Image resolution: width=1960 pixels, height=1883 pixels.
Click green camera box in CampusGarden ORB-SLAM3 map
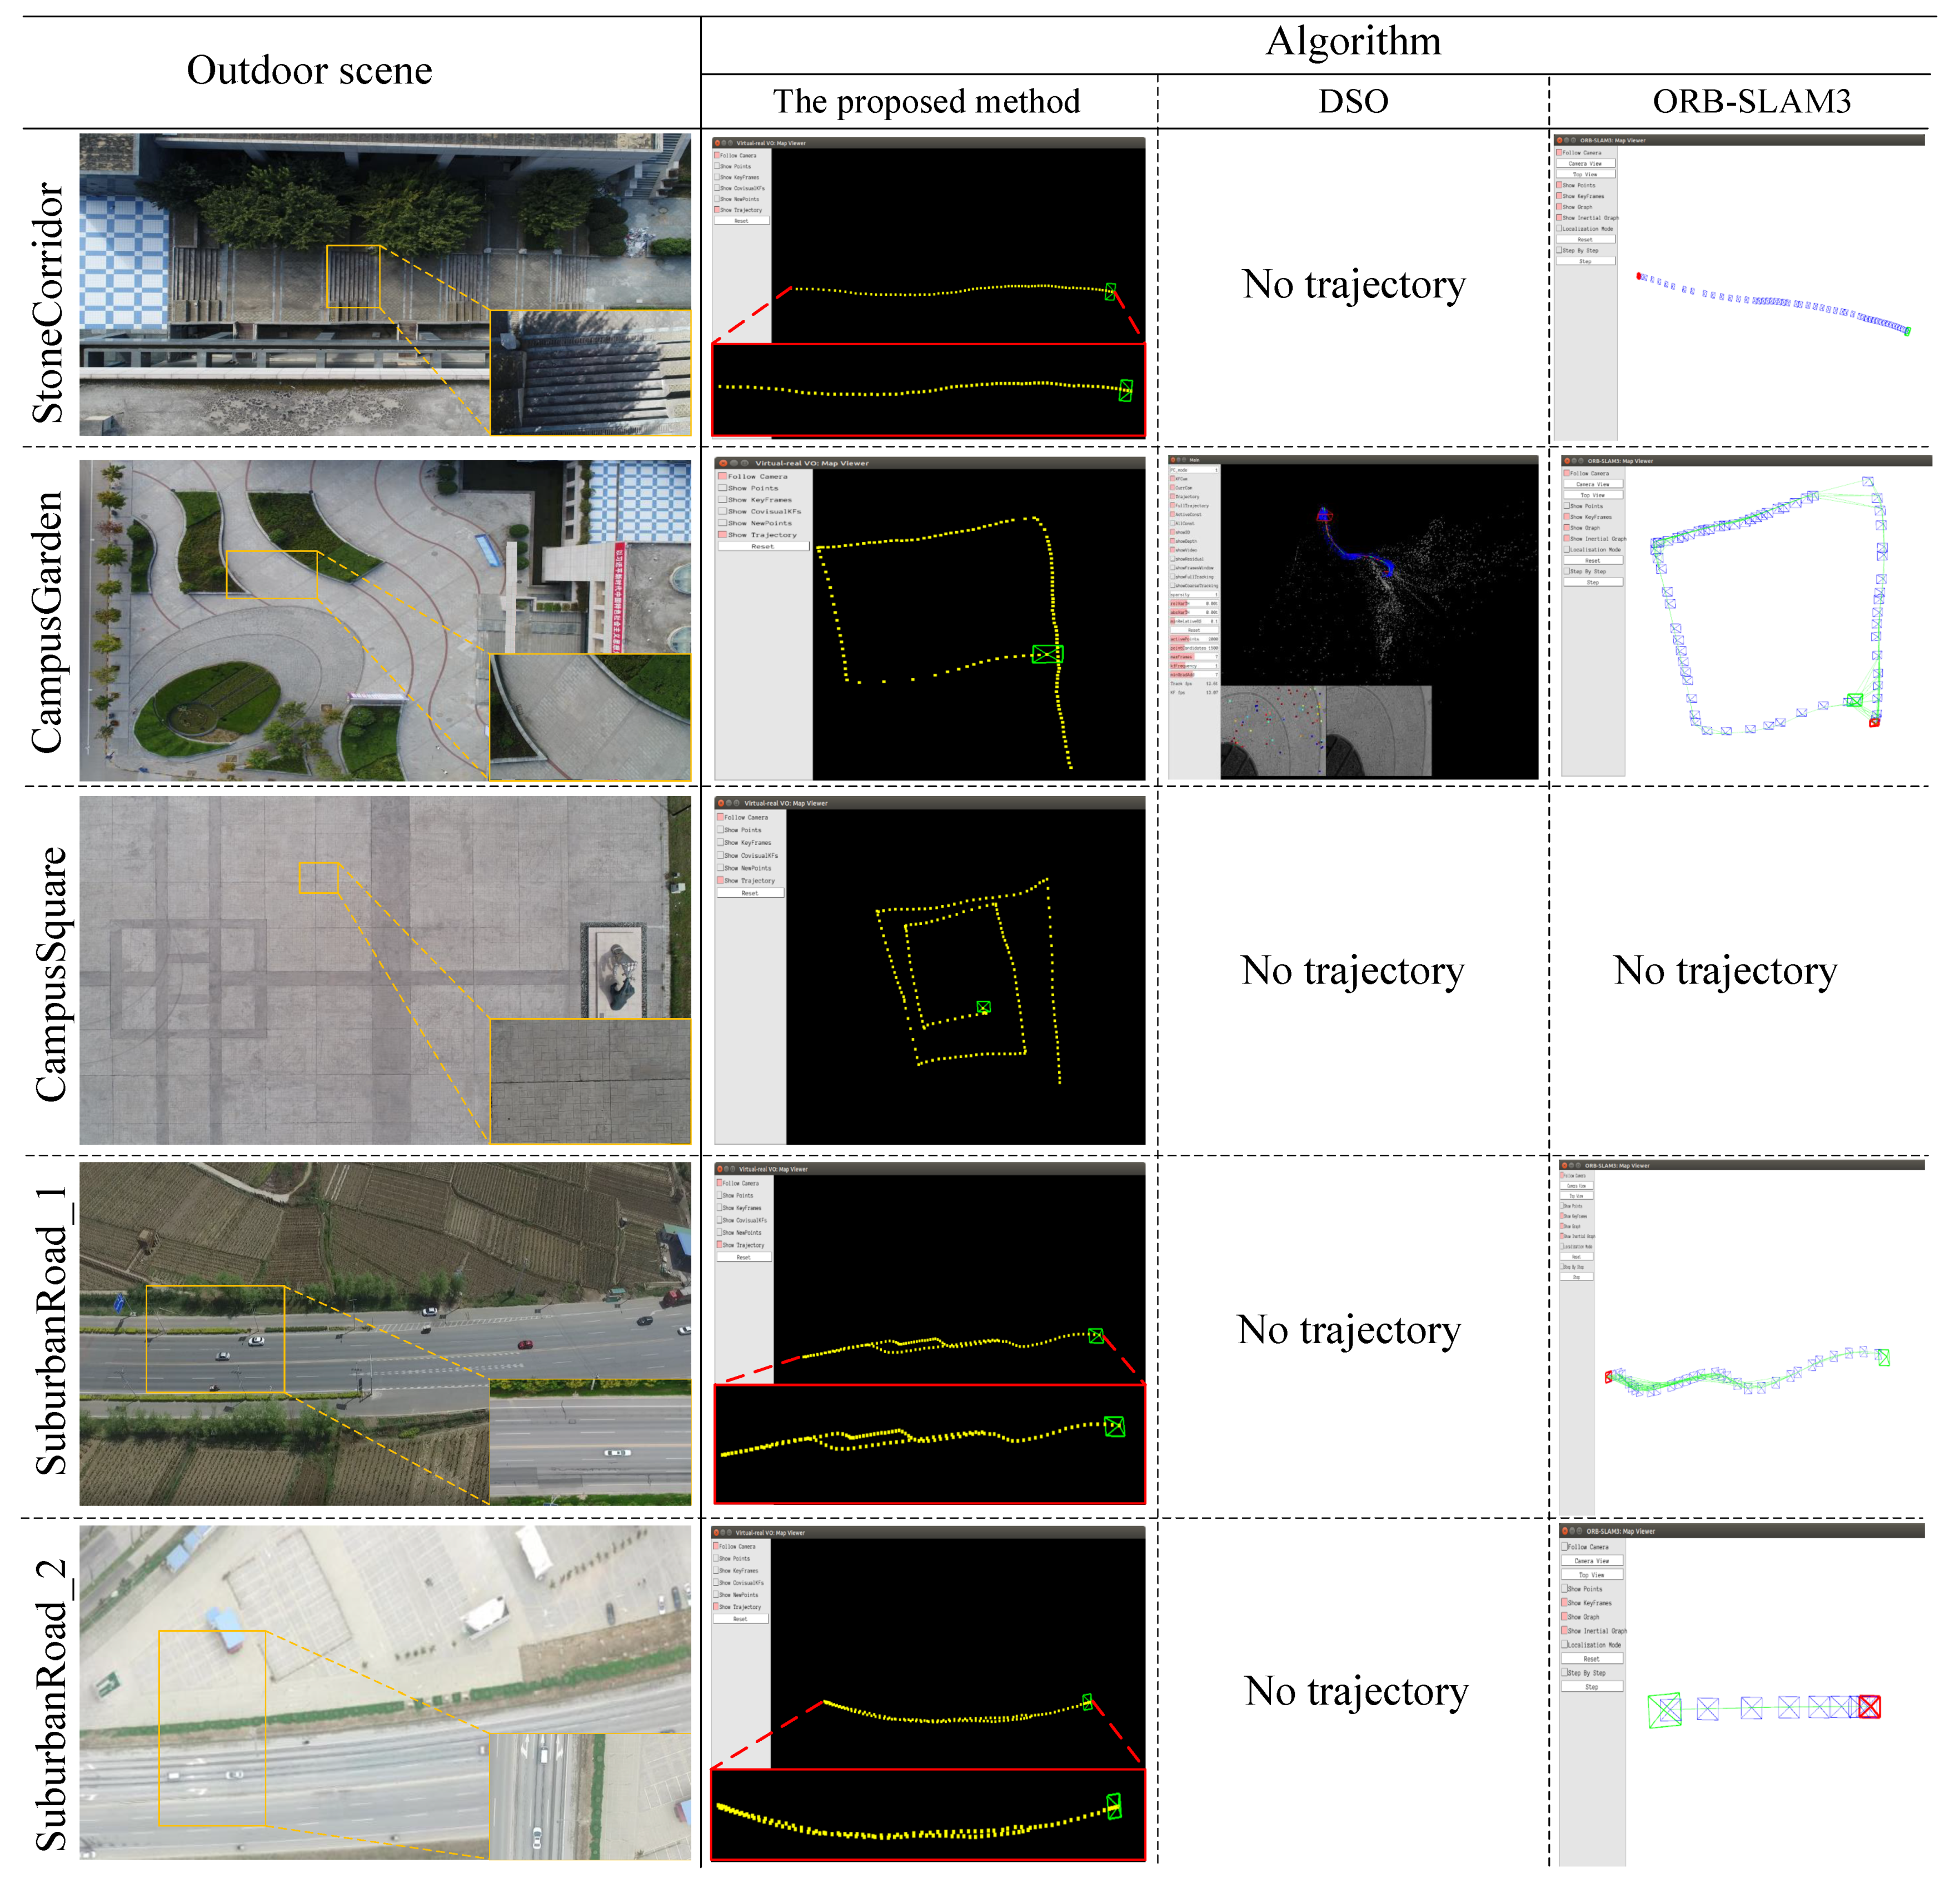pyautogui.click(x=1854, y=700)
